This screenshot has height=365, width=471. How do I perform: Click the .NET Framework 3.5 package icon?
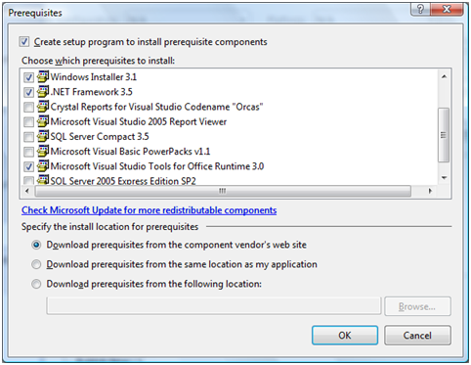click(x=43, y=92)
